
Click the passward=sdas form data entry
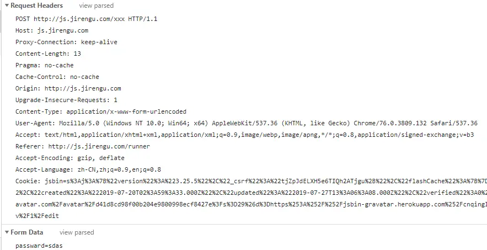[39, 246]
